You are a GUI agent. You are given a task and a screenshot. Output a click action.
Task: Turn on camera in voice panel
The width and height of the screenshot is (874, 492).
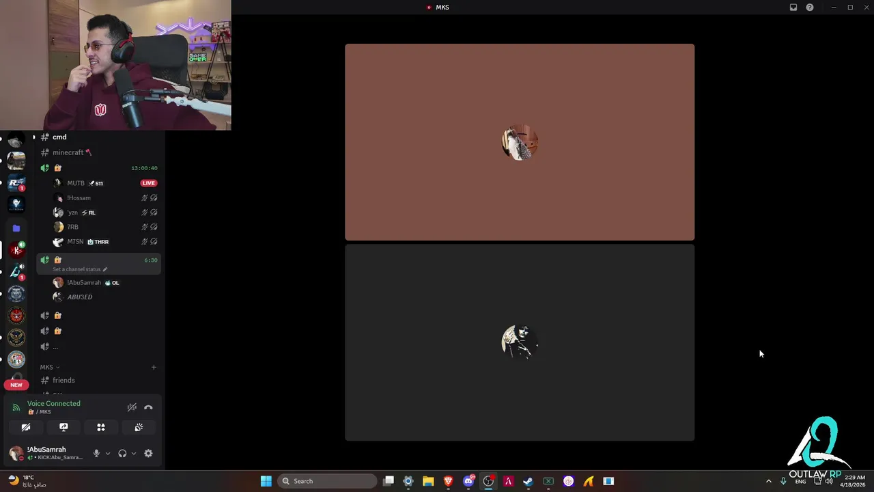[x=26, y=427]
